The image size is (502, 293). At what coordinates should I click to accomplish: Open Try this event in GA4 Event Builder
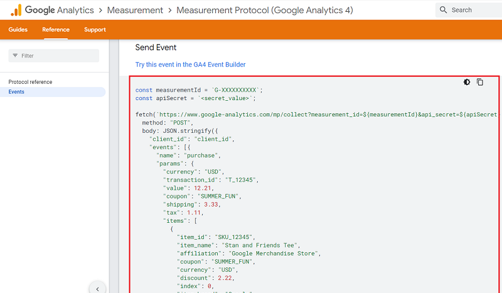[x=190, y=64]
